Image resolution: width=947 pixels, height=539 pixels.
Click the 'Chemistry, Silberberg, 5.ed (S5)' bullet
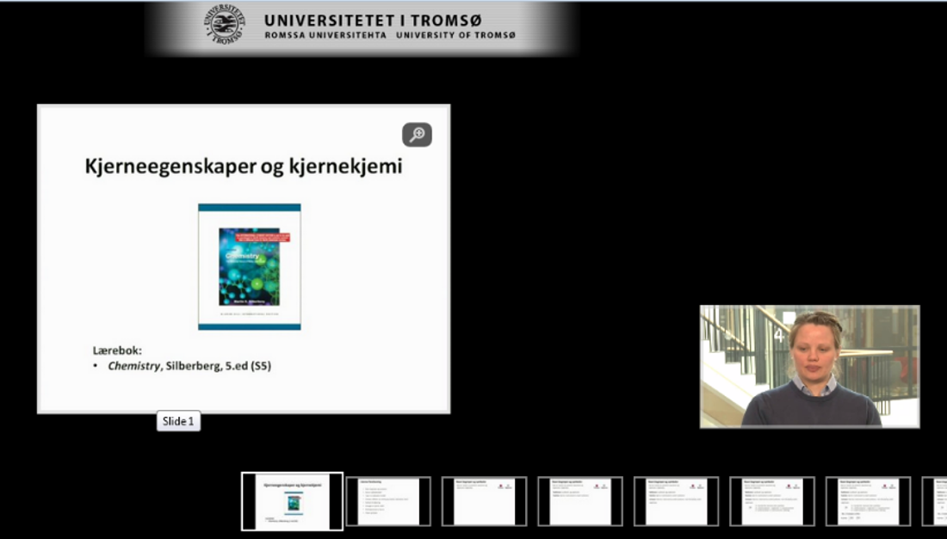tap(189, 366)
